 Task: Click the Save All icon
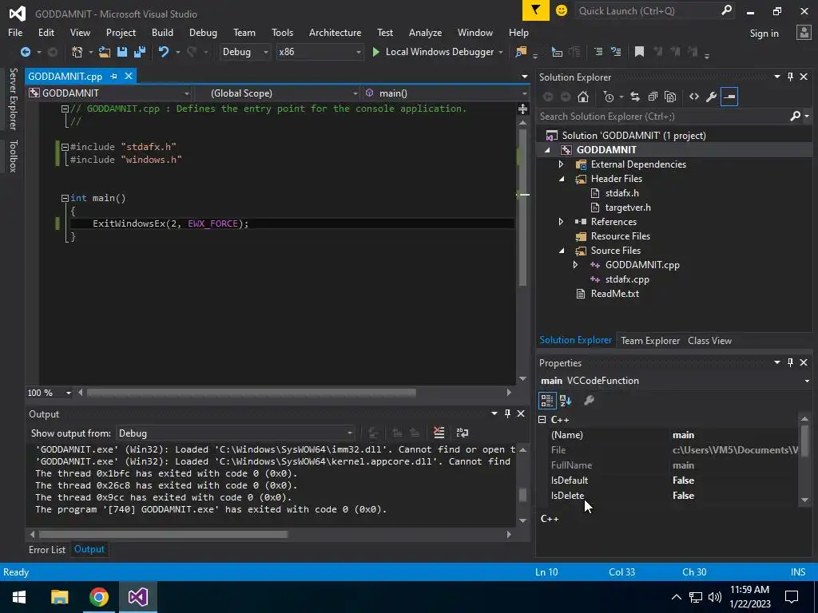[x=140, y=52]
